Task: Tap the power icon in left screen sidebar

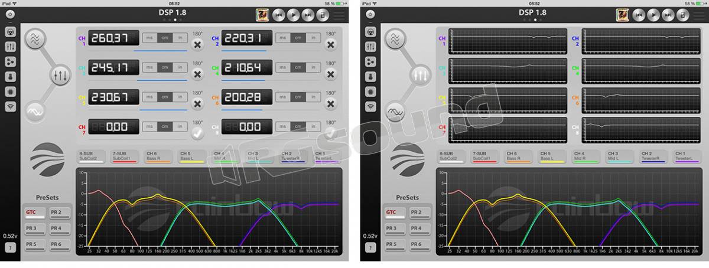Action: coord(11,14)
